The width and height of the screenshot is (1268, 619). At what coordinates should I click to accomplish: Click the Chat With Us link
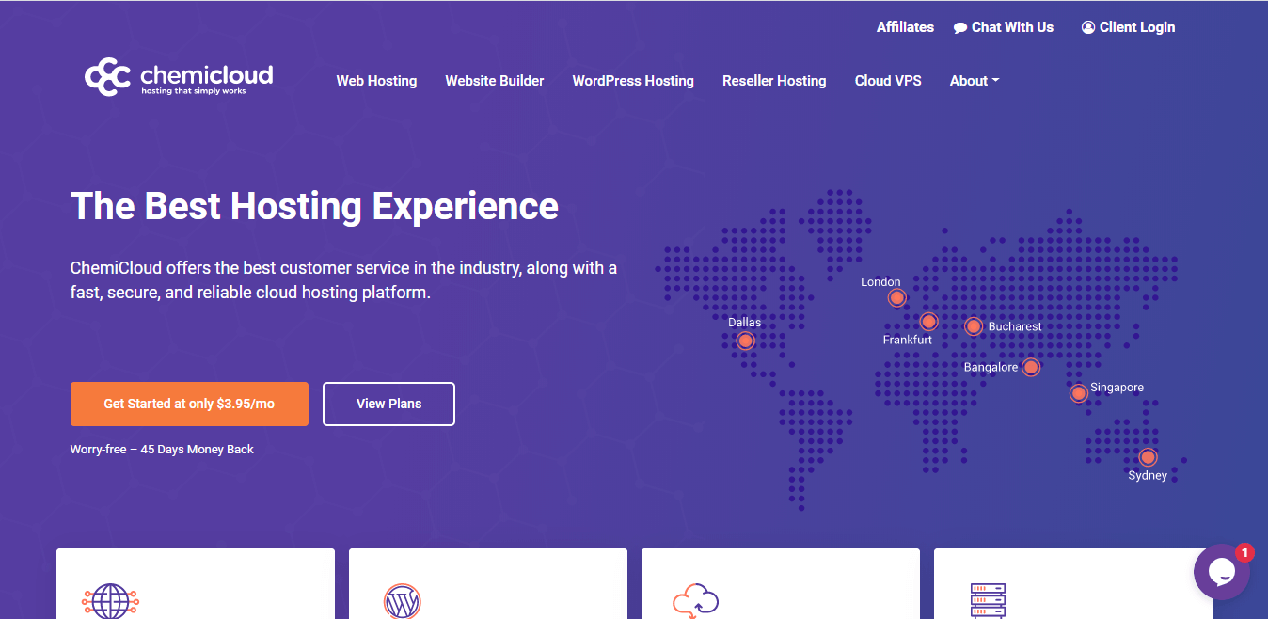coord(1003,27)
